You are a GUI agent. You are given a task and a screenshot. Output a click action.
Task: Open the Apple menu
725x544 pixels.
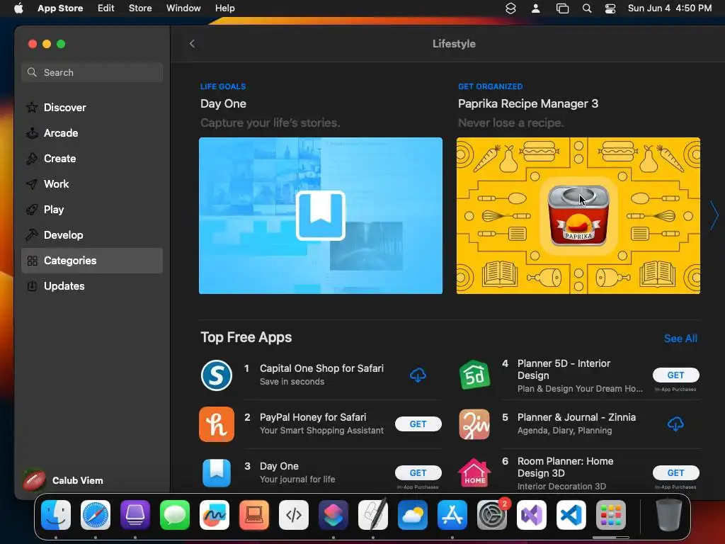(x=18, y=8)
